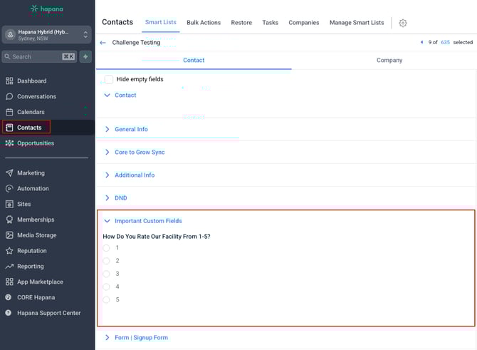Open Dashboard from sidebar
The image size is (477, 350).
(x=31, y=81)
